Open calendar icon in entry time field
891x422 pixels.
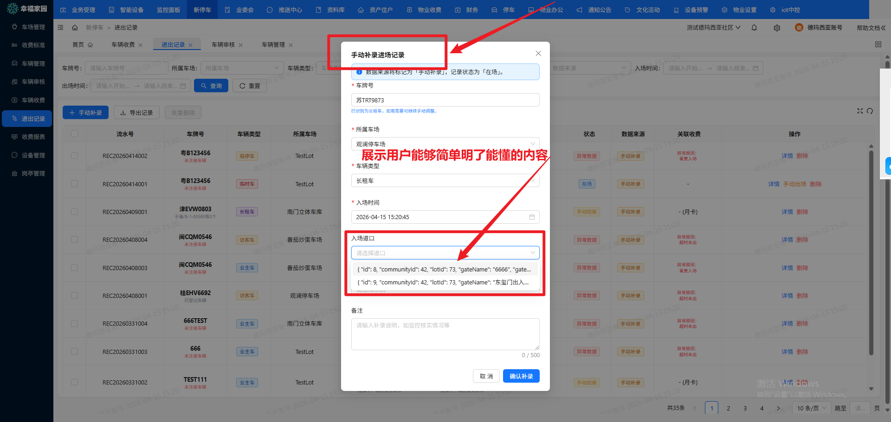(x=532, y=217)
